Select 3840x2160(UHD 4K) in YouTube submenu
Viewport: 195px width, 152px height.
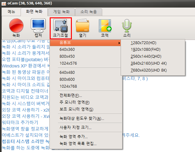(x=153, y=63)
